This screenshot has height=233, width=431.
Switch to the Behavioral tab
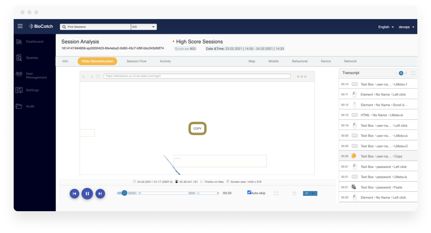pyautogui.click(x=300, y=61)
